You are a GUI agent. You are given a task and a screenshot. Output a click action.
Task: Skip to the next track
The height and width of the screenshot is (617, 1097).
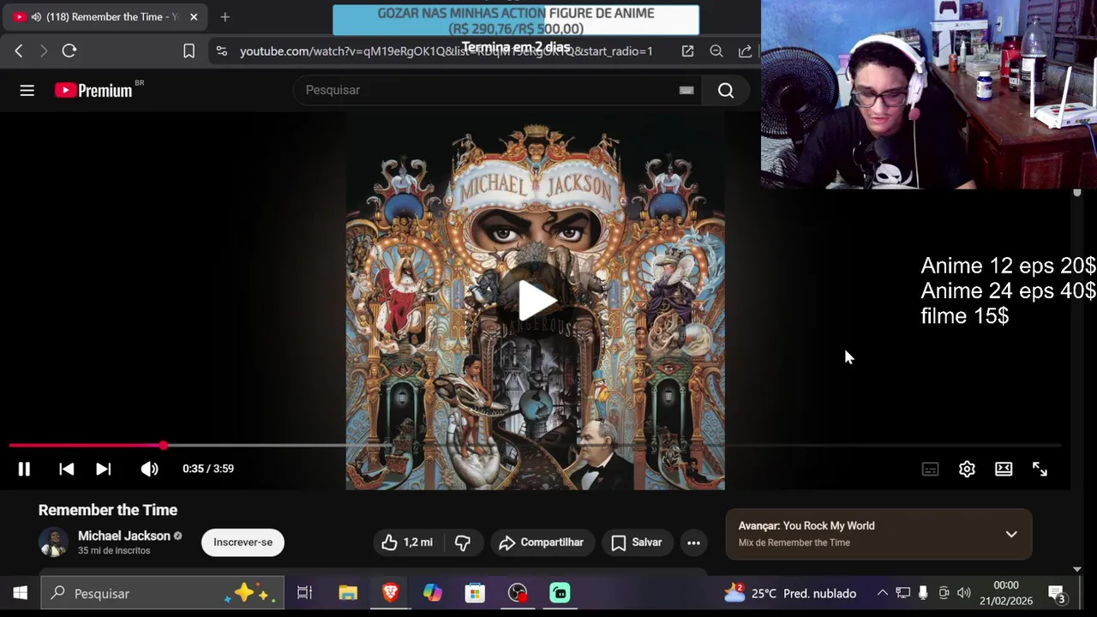point(103,469)
